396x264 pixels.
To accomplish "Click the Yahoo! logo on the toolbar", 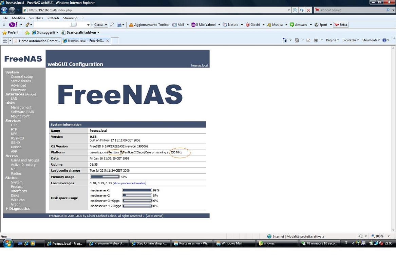I will pos(13,25).
